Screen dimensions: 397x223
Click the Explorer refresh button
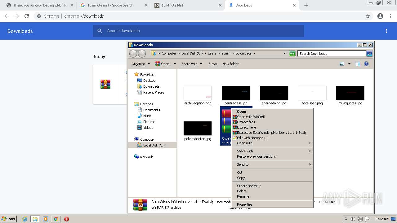tap(292, 54)
